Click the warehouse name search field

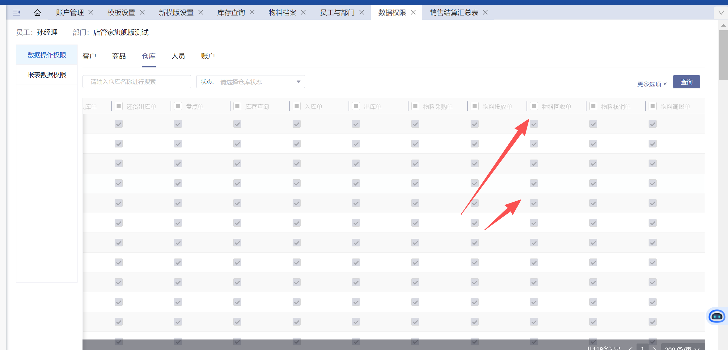pyautogui.click(x=137, y=82)
